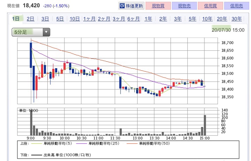The image size is (251, 161).
Task: Switch to the 2日 chart period
Action: [x=30, y=19]
